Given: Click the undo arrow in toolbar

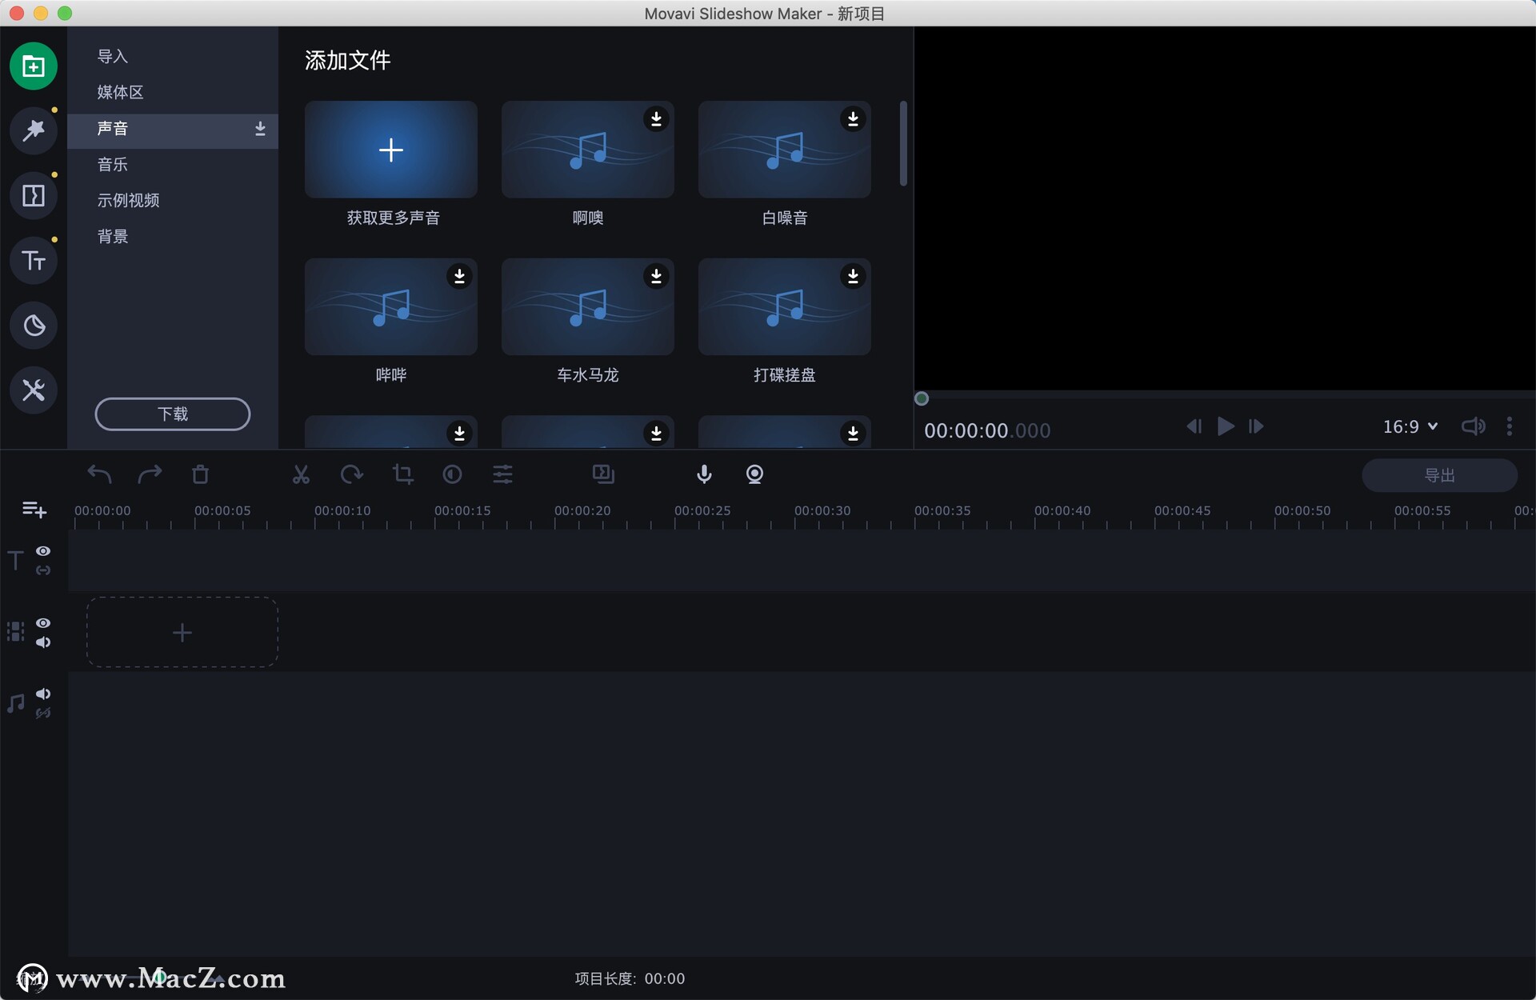Looking at the screenshot, I should [x=99, y=474].
